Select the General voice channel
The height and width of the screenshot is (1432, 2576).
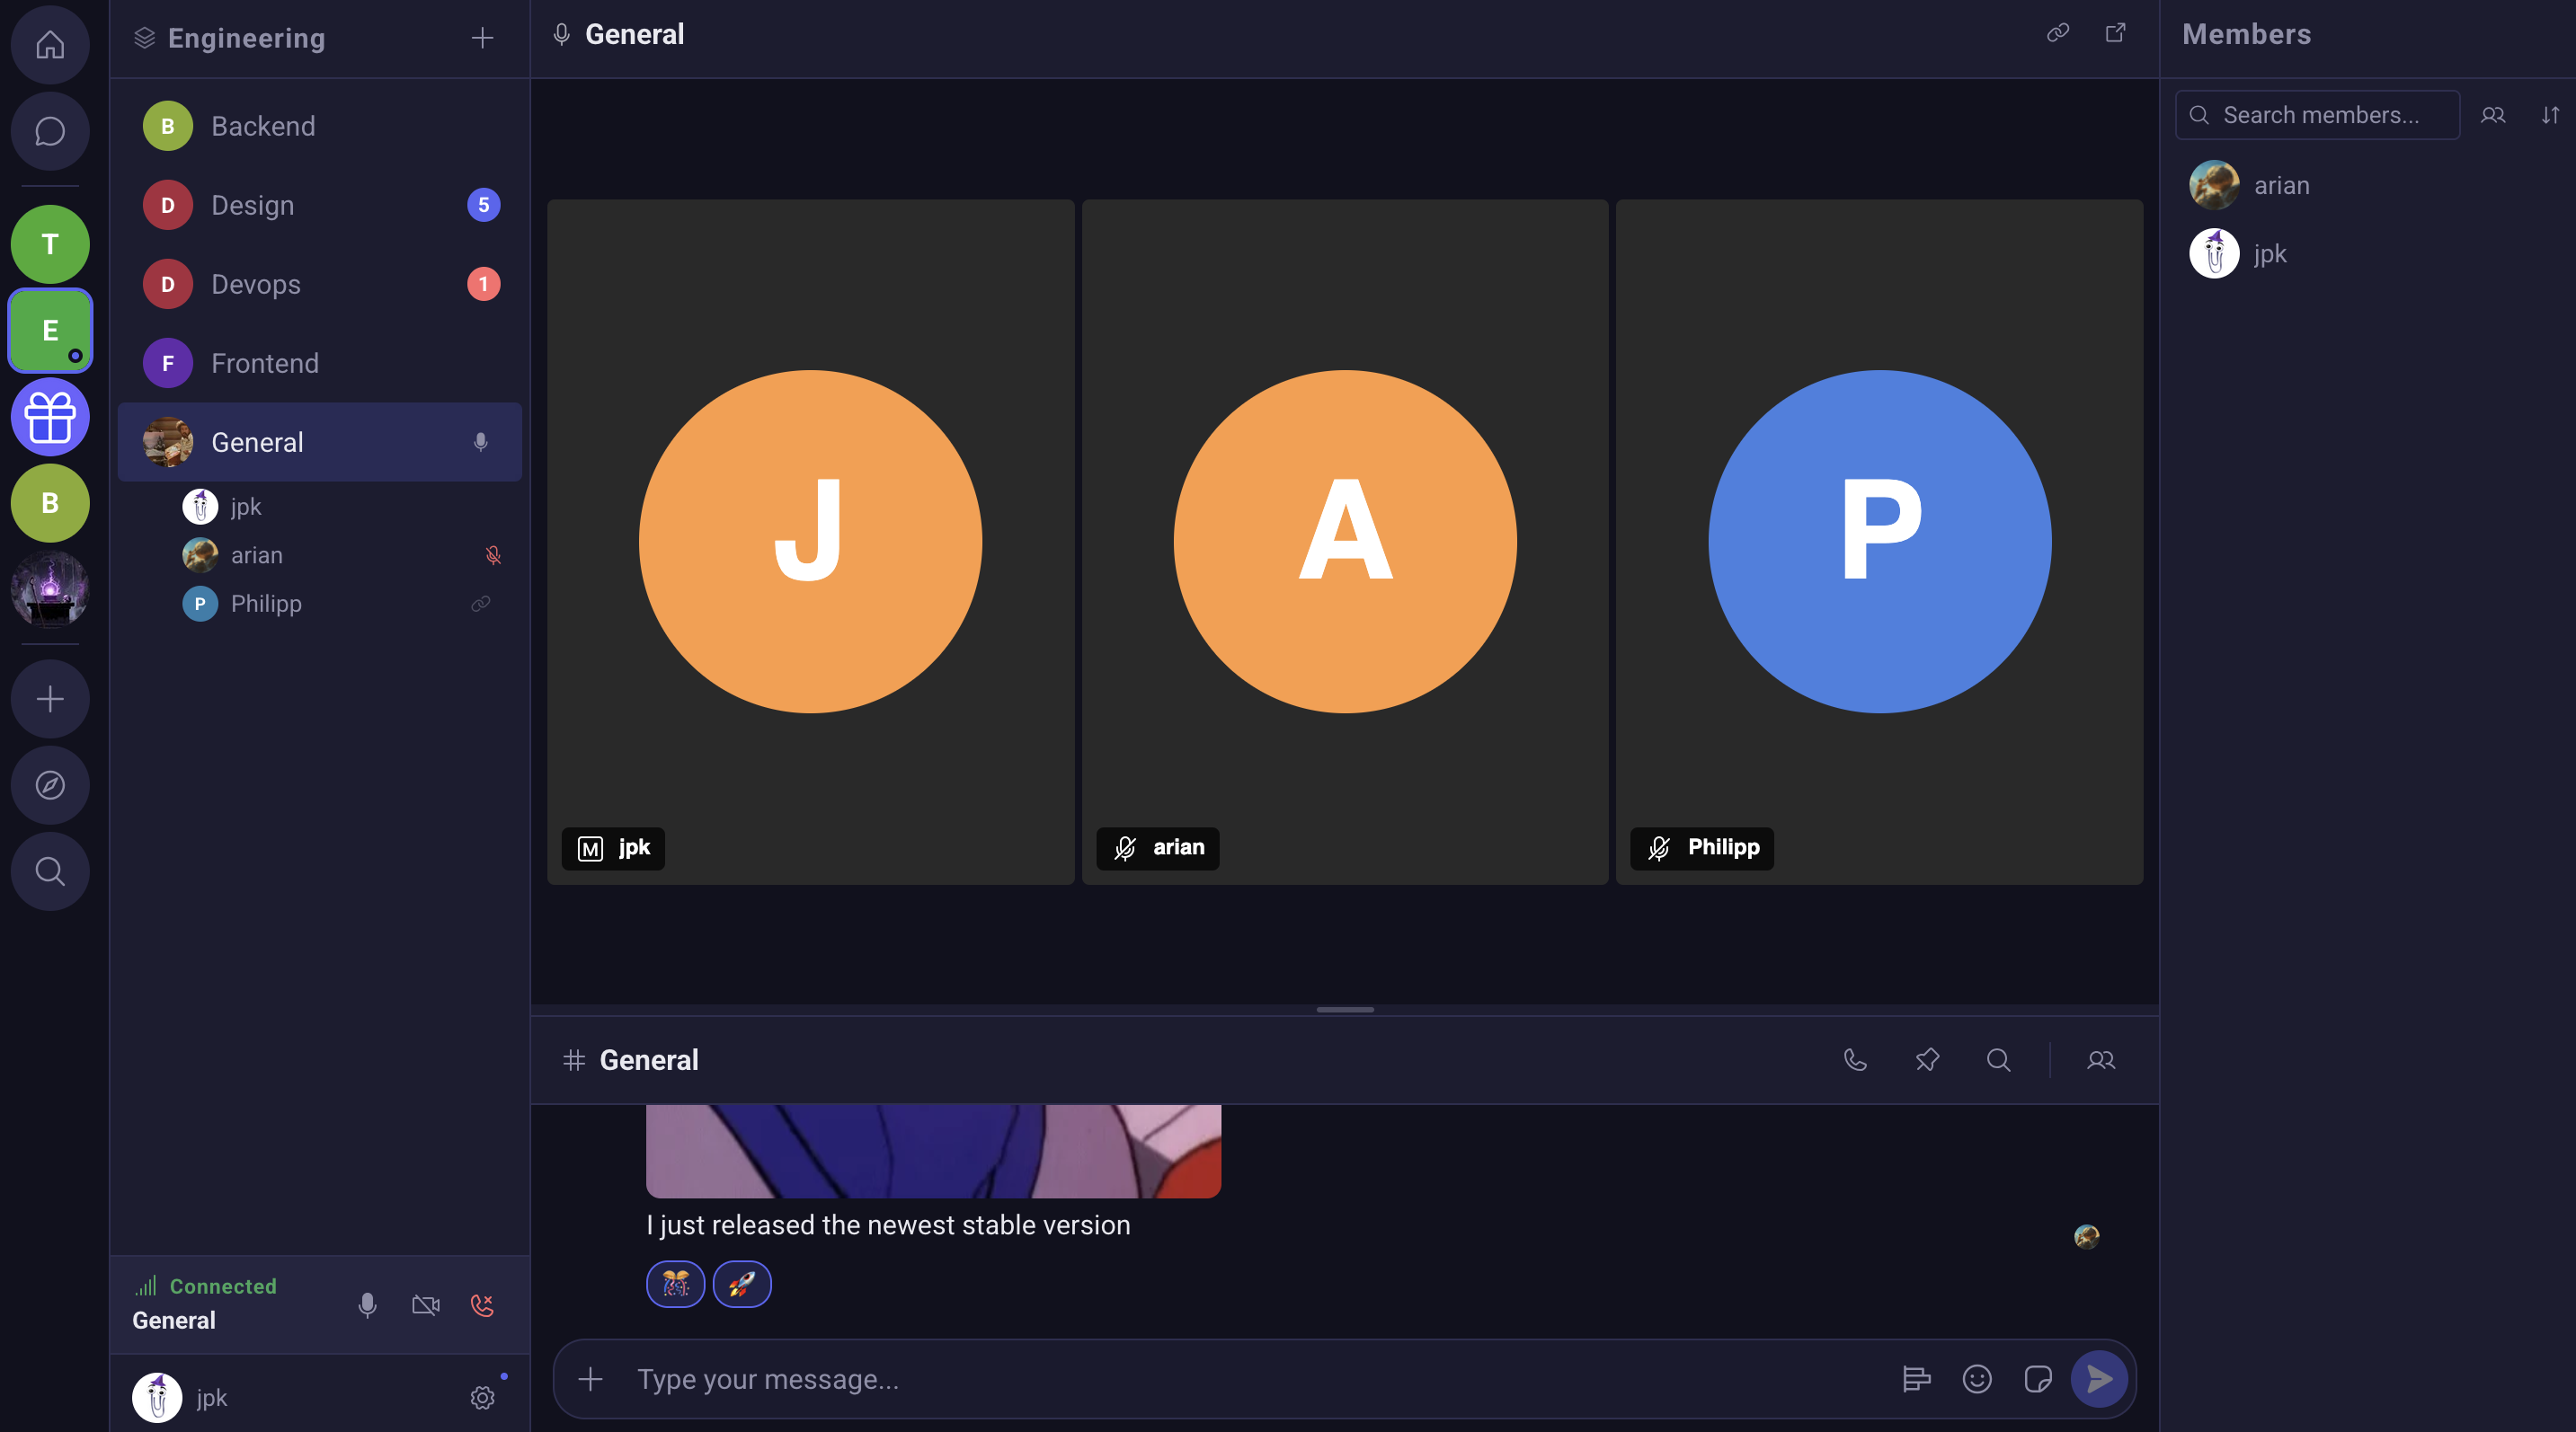click(x=320, y=442)
